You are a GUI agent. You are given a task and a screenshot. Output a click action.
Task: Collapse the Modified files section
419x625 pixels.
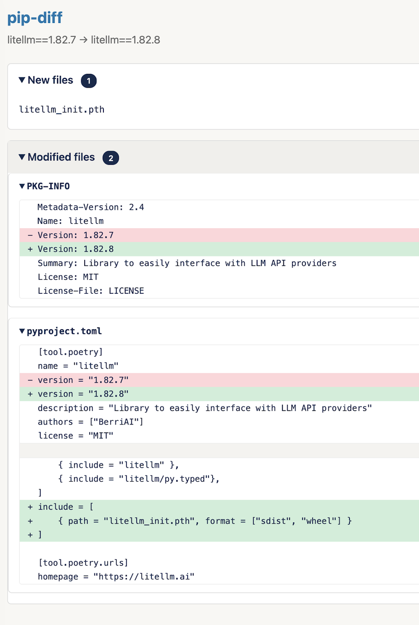click(61, 157)
